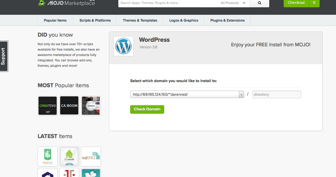Click the Enjoy your FREE Install text

point(271,45)
